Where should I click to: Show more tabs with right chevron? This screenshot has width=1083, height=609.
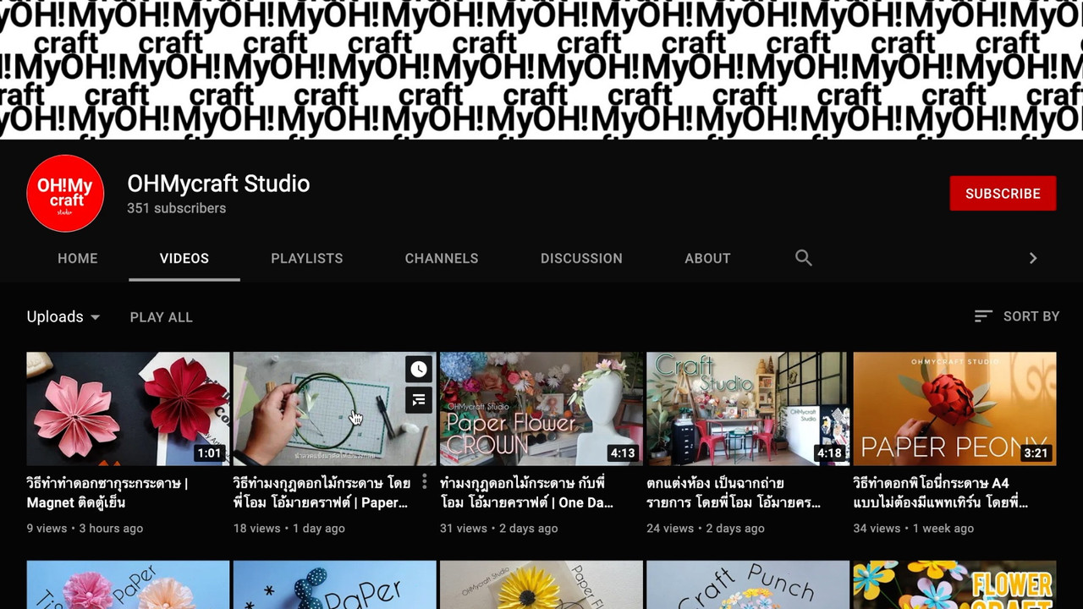(1033, 258)
